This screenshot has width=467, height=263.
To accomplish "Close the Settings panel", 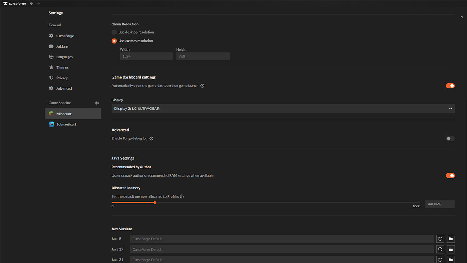I will pos(462,17).
